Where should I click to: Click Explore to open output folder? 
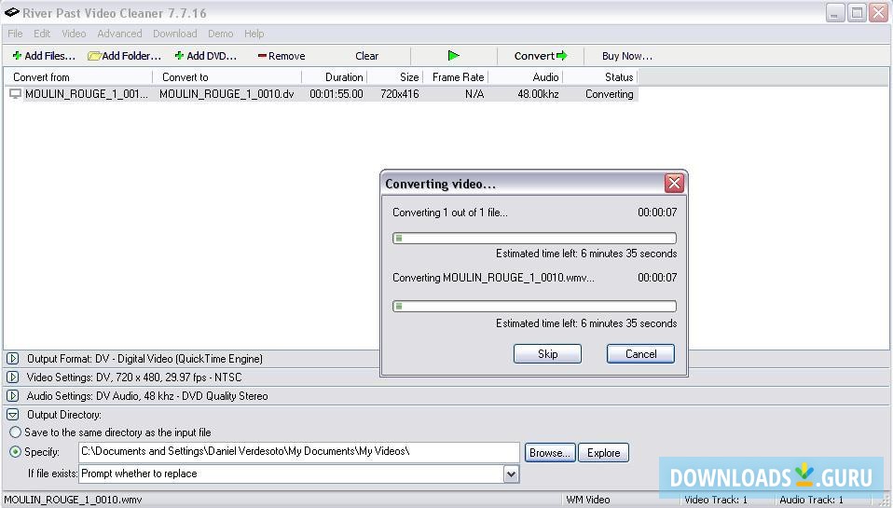604,453
